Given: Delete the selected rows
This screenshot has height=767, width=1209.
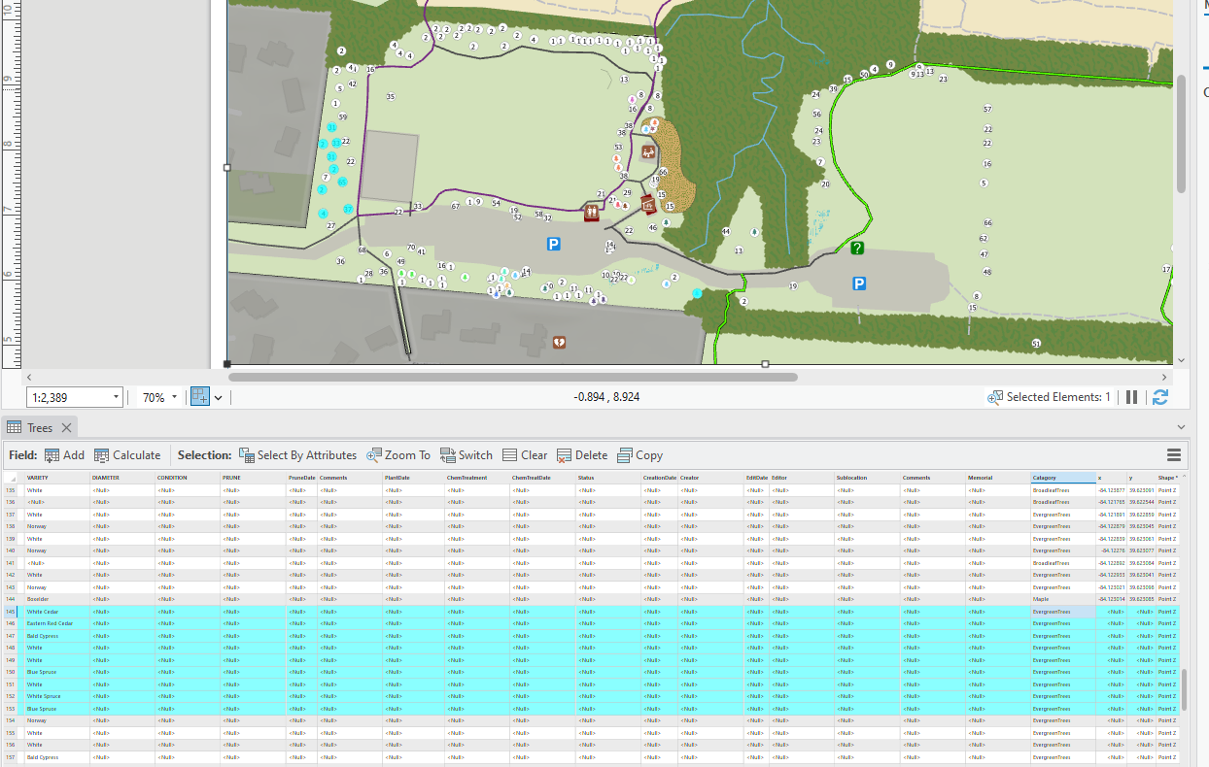Looking at the screenshot, I should click(x=582, y=455).
